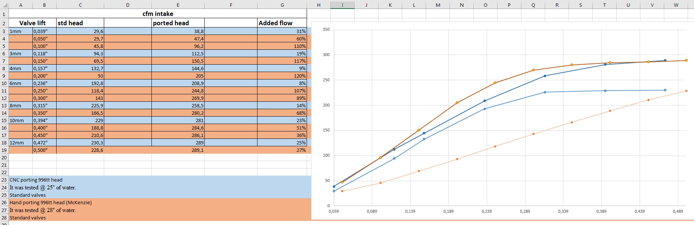Click the "ported head" header cell

(178, 23)
